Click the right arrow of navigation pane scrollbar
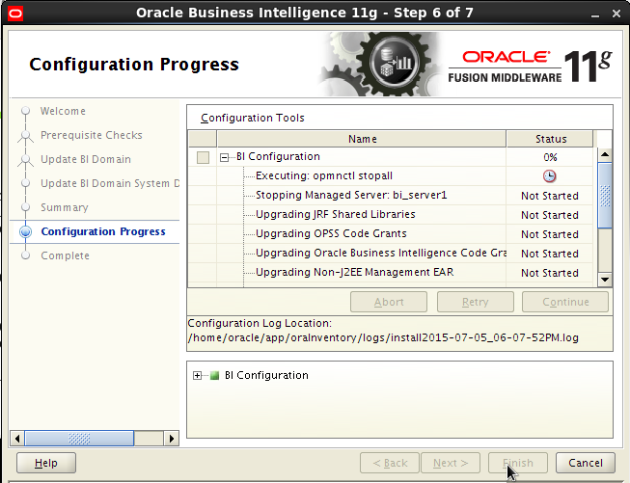Viewport: 630px width, 483px height. point(172,438)
